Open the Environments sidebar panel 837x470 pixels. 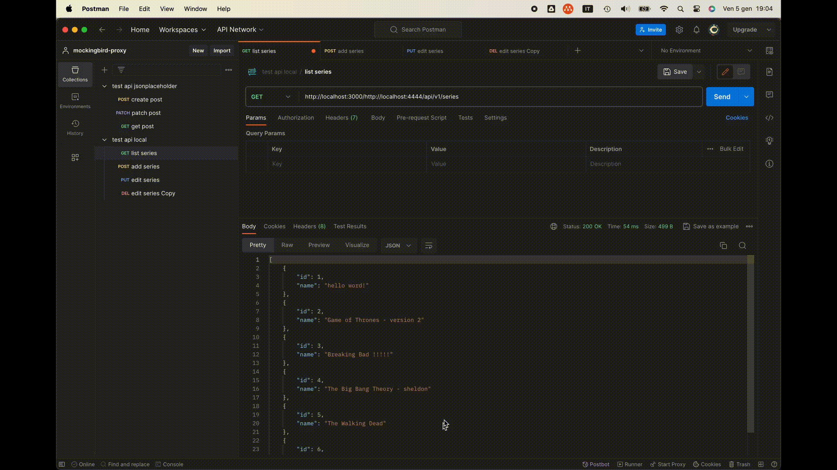[x=75, y=101]
